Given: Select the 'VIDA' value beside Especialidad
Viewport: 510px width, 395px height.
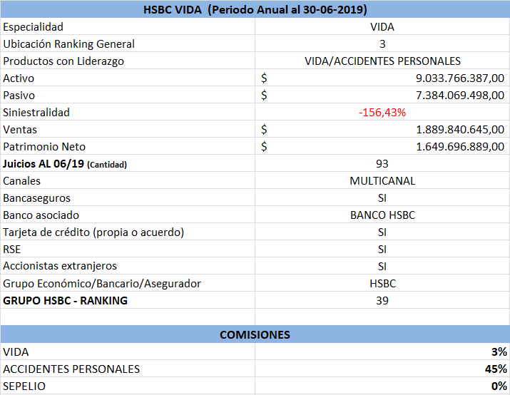Looking at the screenshot, I should point(382,27).
